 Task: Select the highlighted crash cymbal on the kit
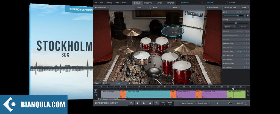tap(173, 31)
